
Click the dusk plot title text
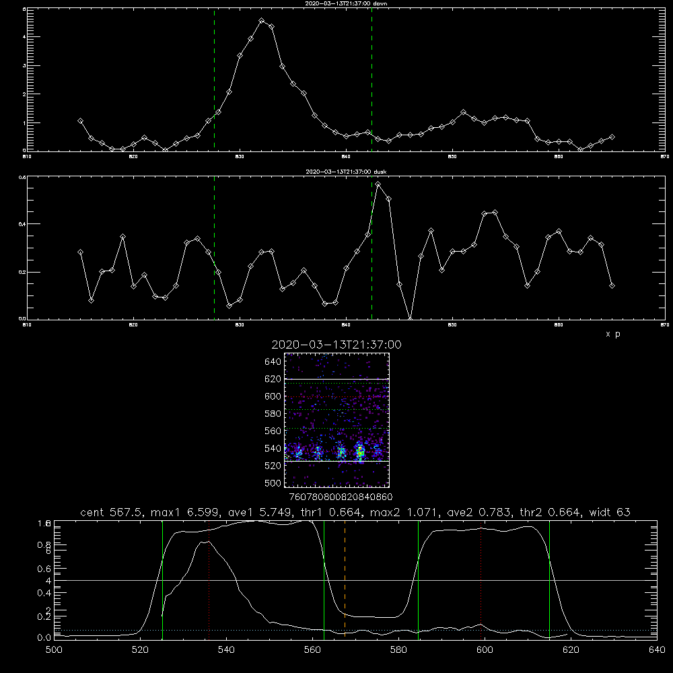346,172
